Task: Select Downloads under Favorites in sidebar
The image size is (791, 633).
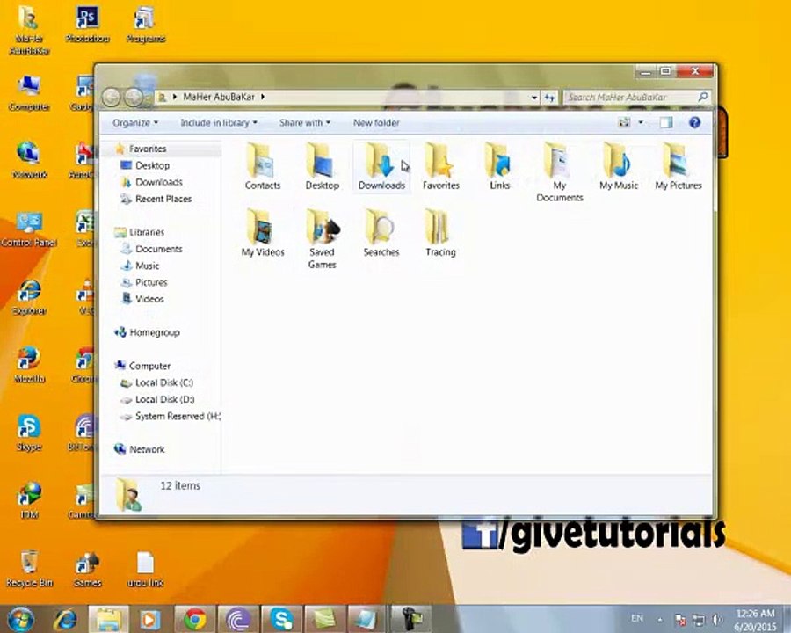Action: pyautogui.click(x=159, y=182)
